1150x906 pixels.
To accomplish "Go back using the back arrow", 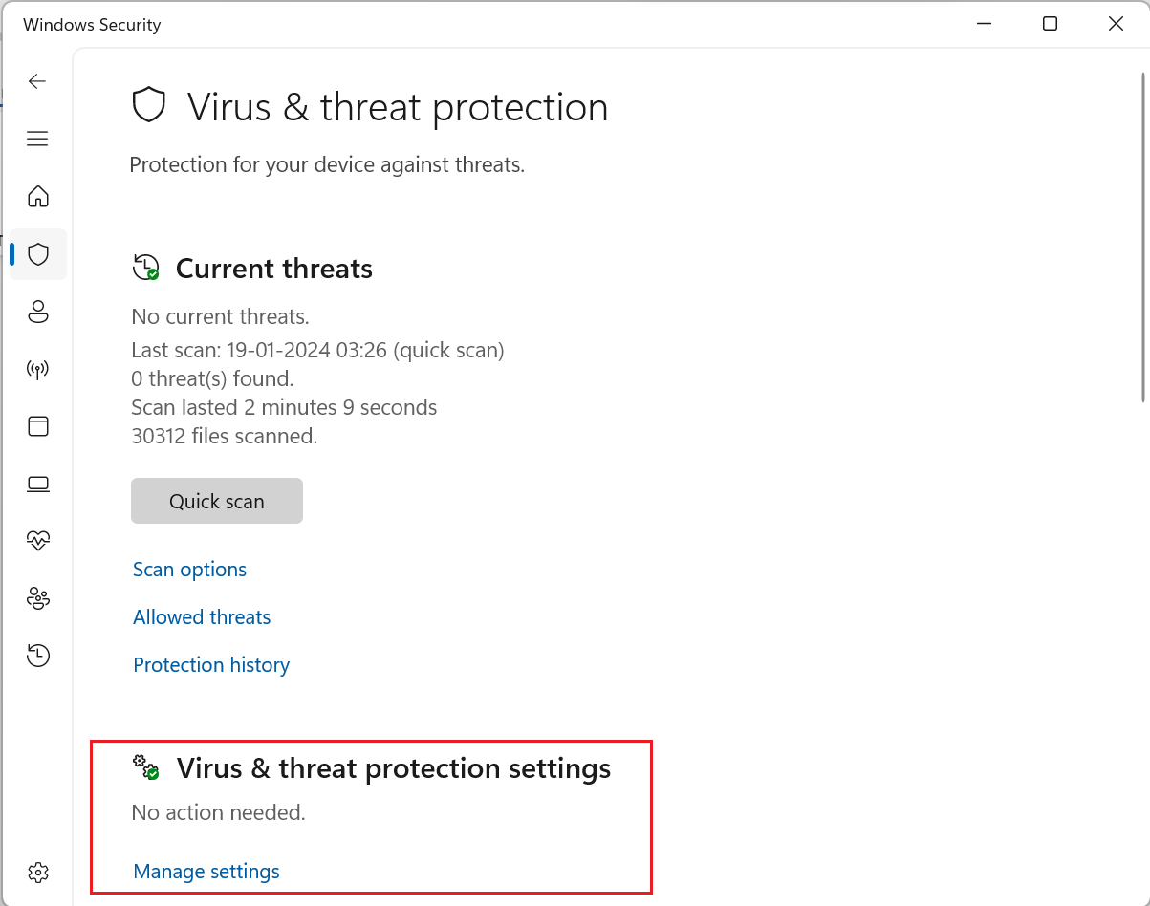I will click(x=37, y=82).
